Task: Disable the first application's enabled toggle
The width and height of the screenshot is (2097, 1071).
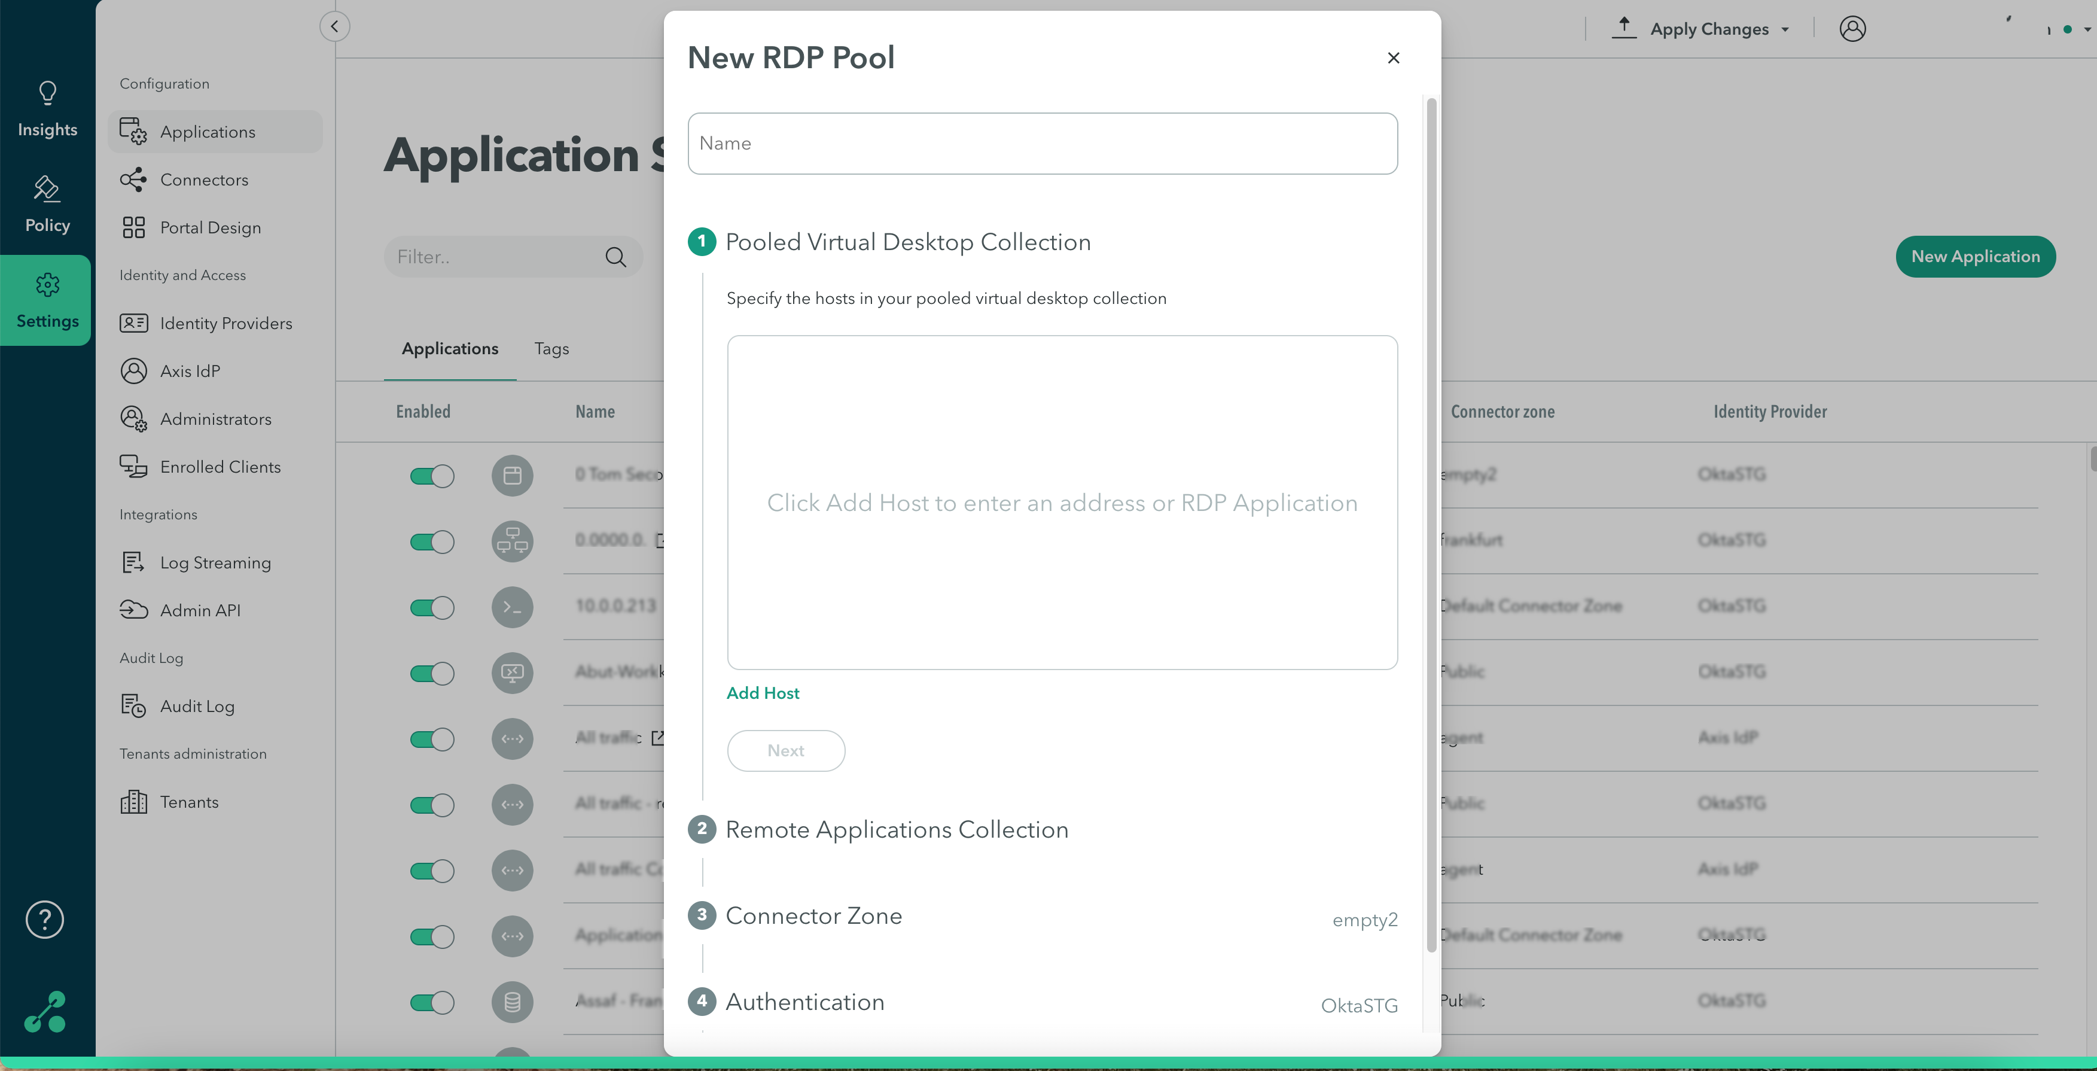Action: pyautogui.click(x=431, y=476)
